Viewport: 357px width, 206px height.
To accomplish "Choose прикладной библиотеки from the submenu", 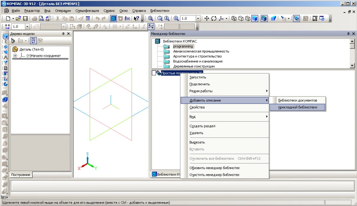I will click(x=297, y=107).
